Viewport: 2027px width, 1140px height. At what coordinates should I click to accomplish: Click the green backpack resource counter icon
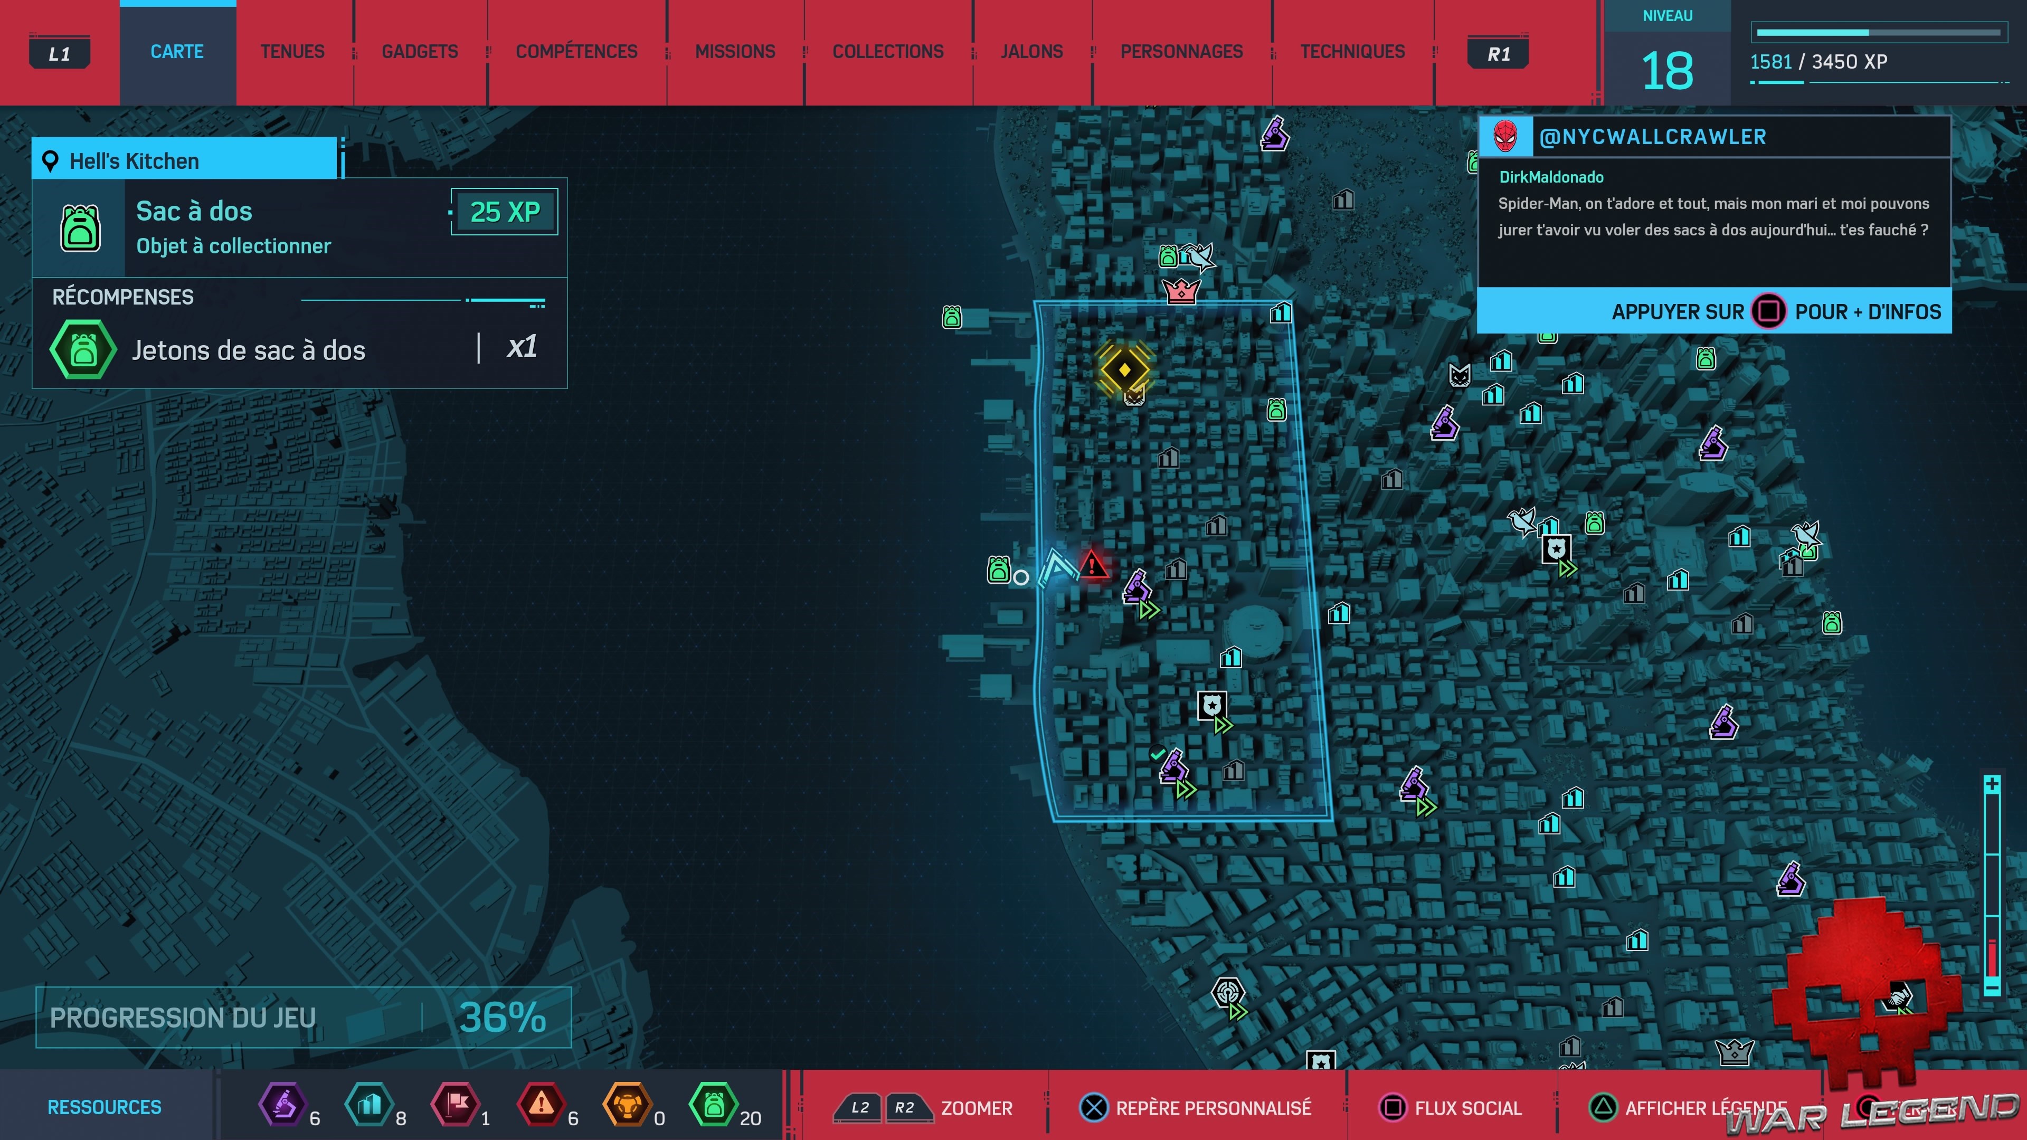(x=713, y=1104)
